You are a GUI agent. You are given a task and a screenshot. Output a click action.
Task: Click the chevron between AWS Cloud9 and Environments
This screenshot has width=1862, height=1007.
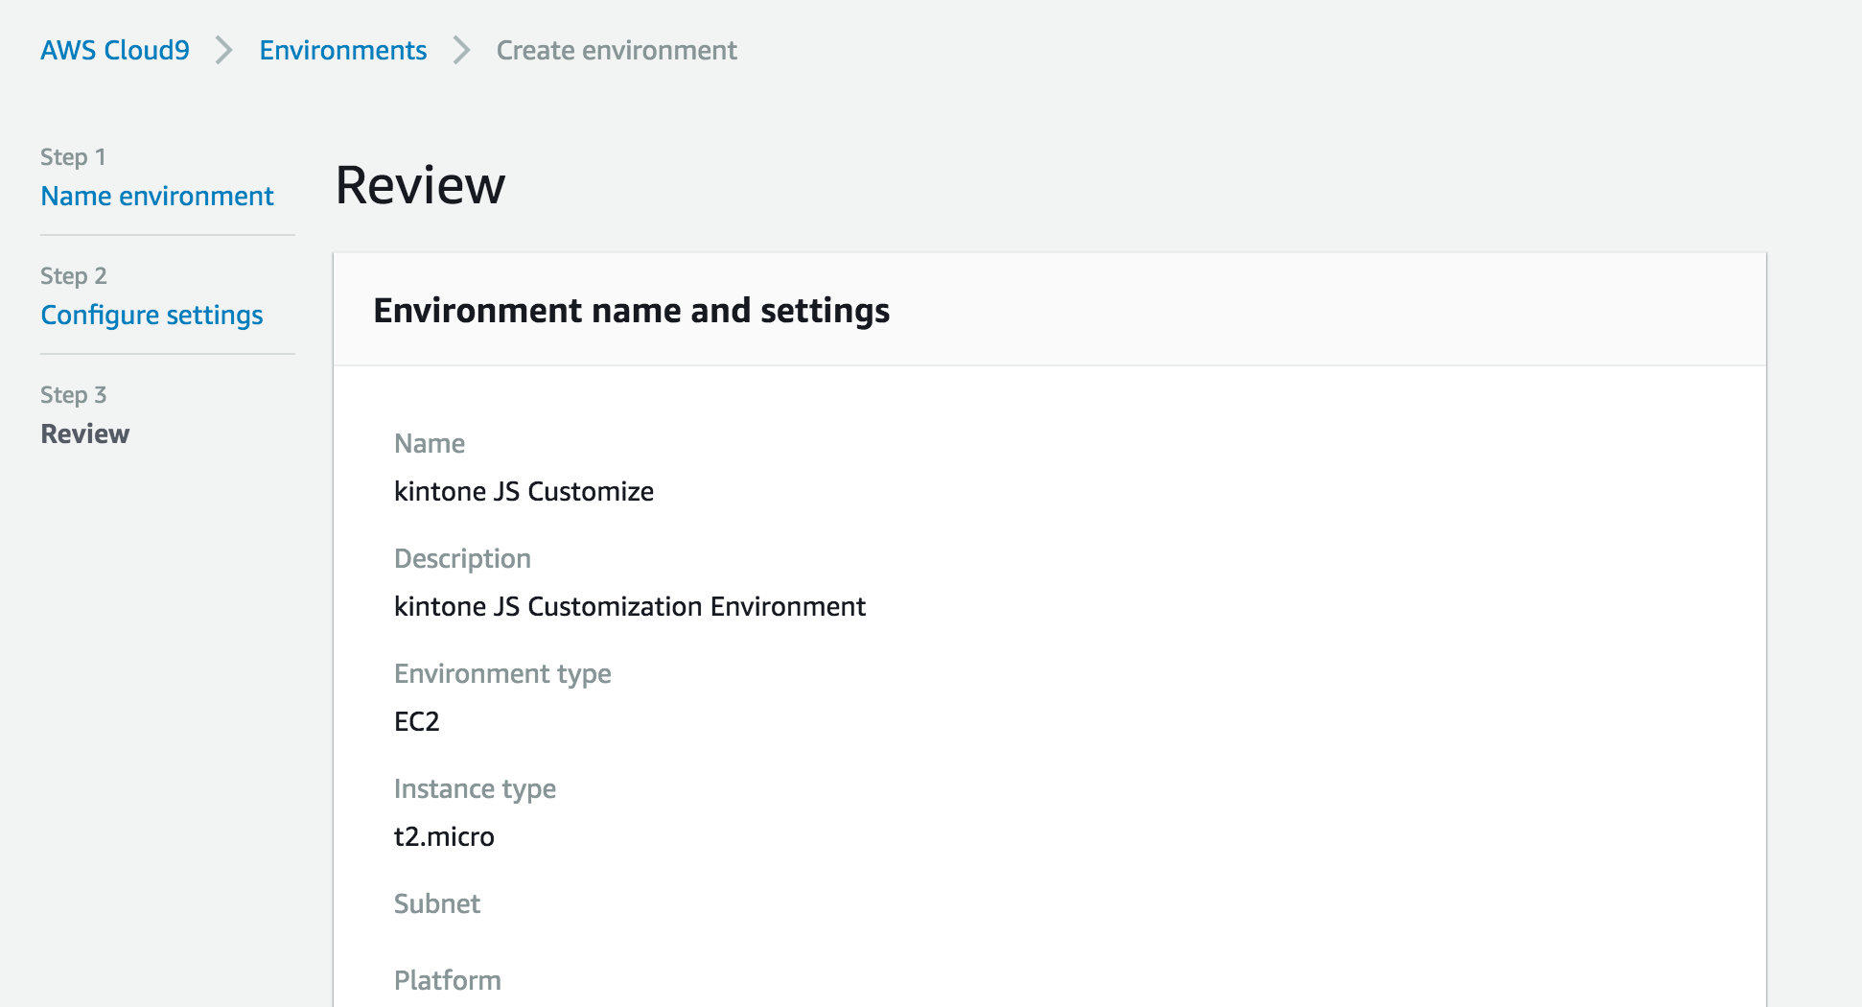point(223,50)
